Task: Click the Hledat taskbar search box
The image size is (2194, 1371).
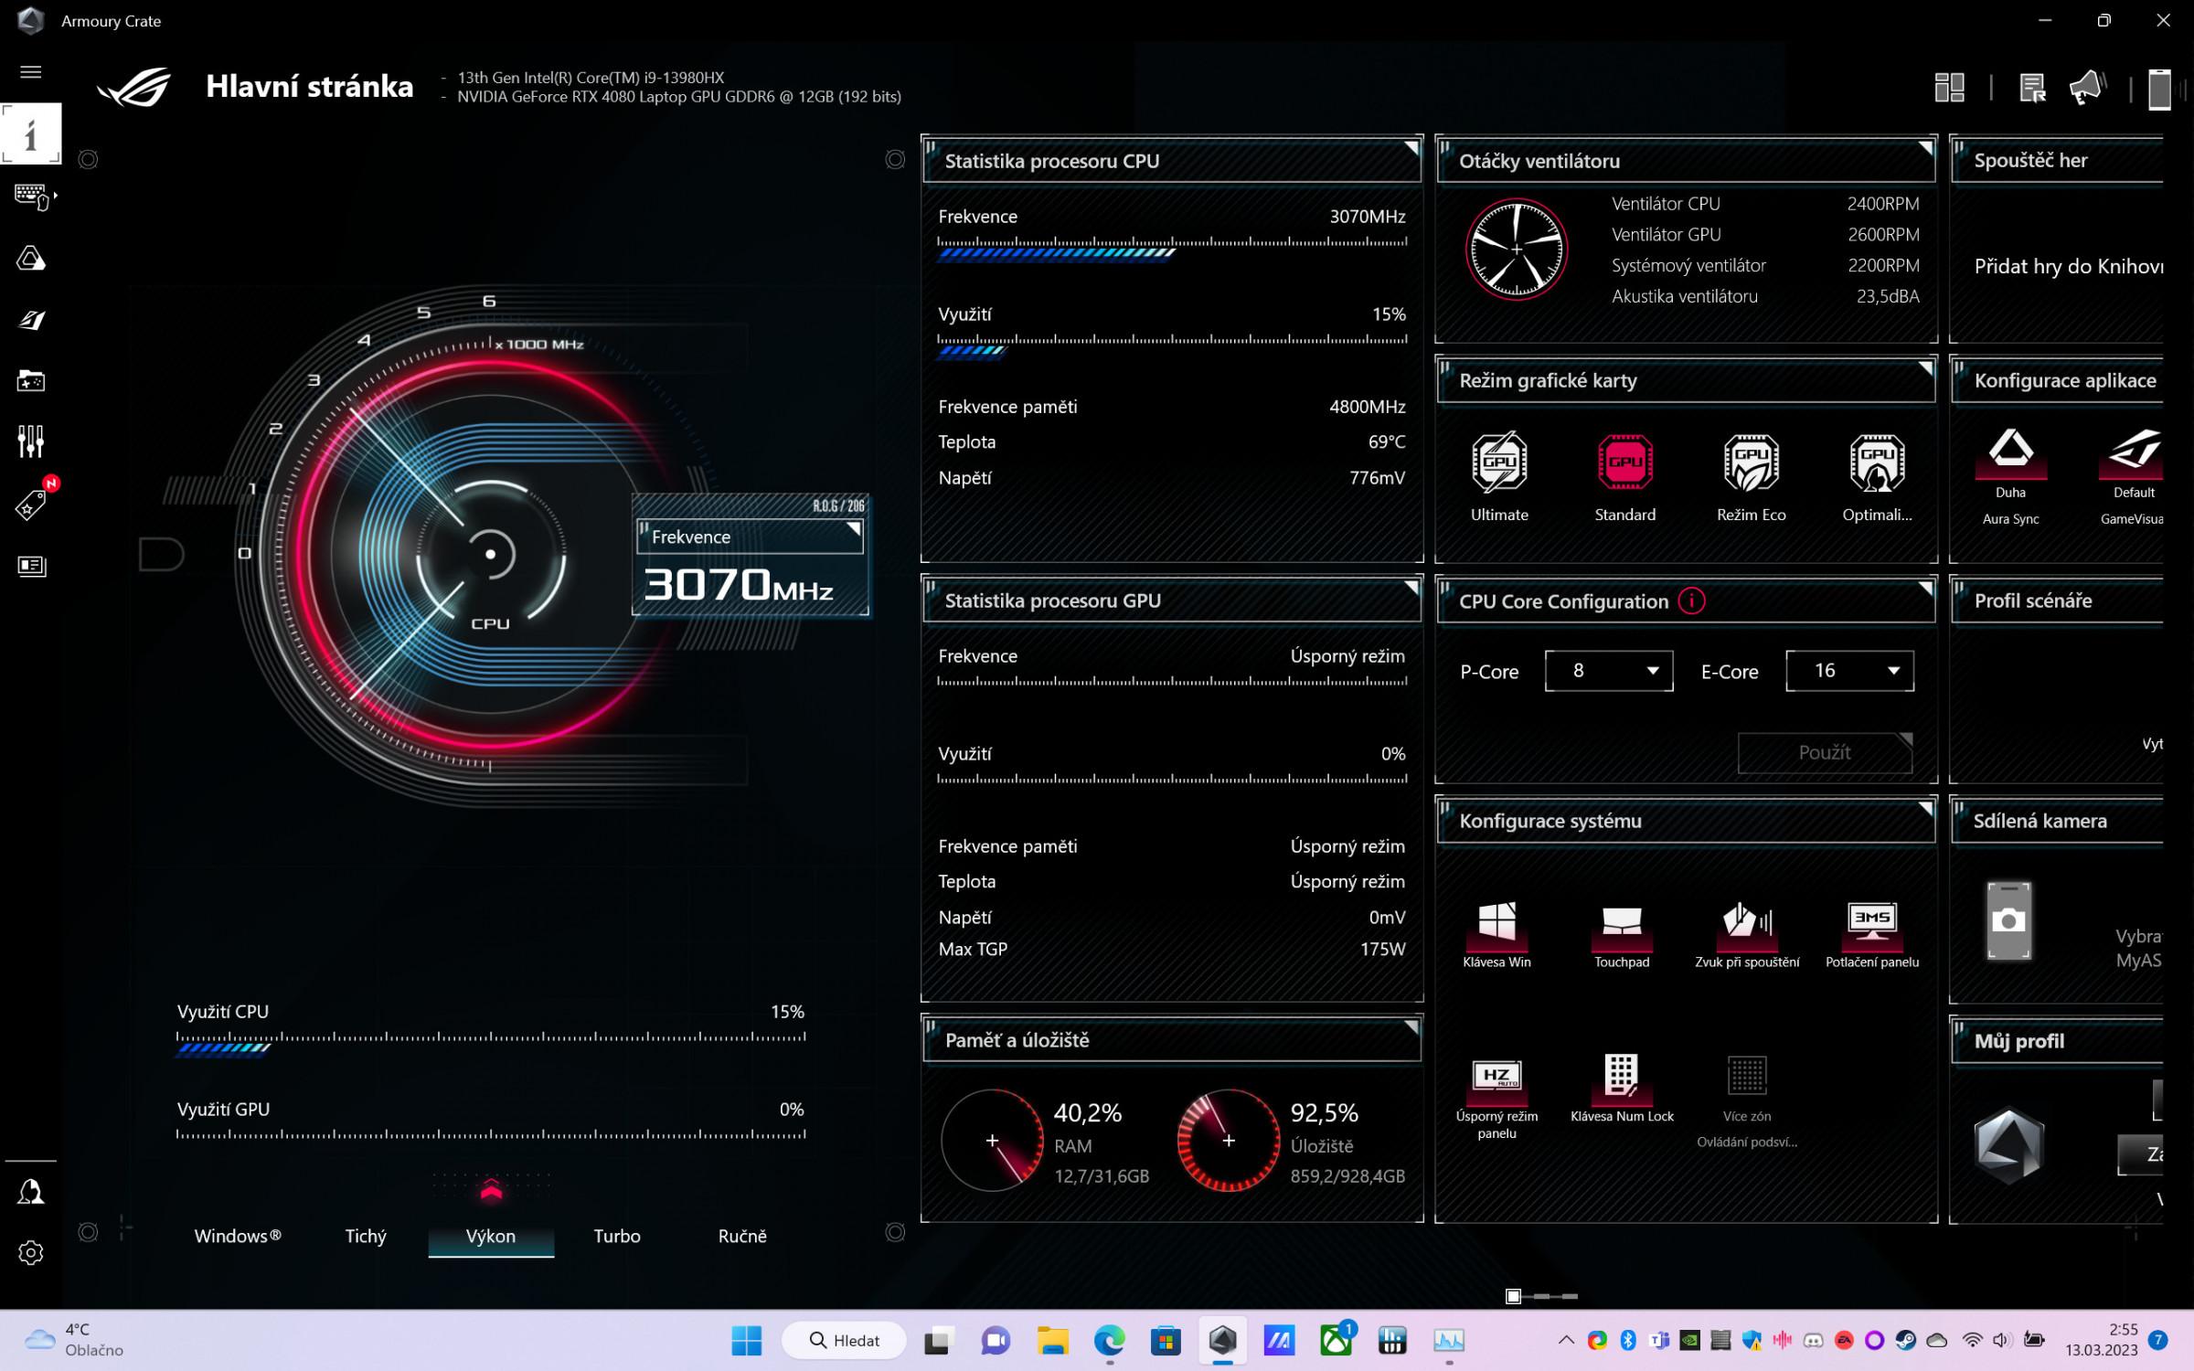Action: click(x=844, y=1341)
